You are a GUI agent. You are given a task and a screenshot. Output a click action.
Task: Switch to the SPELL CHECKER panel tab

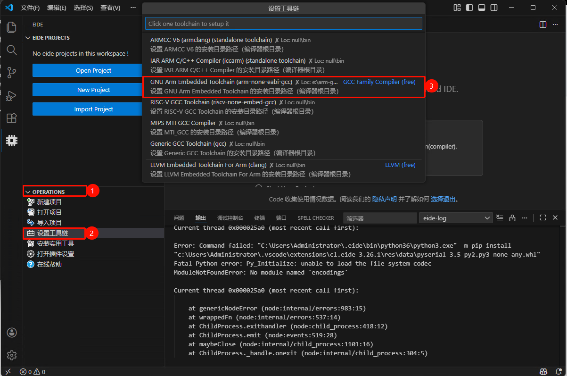pyautogui.click(x=316, y=218)
